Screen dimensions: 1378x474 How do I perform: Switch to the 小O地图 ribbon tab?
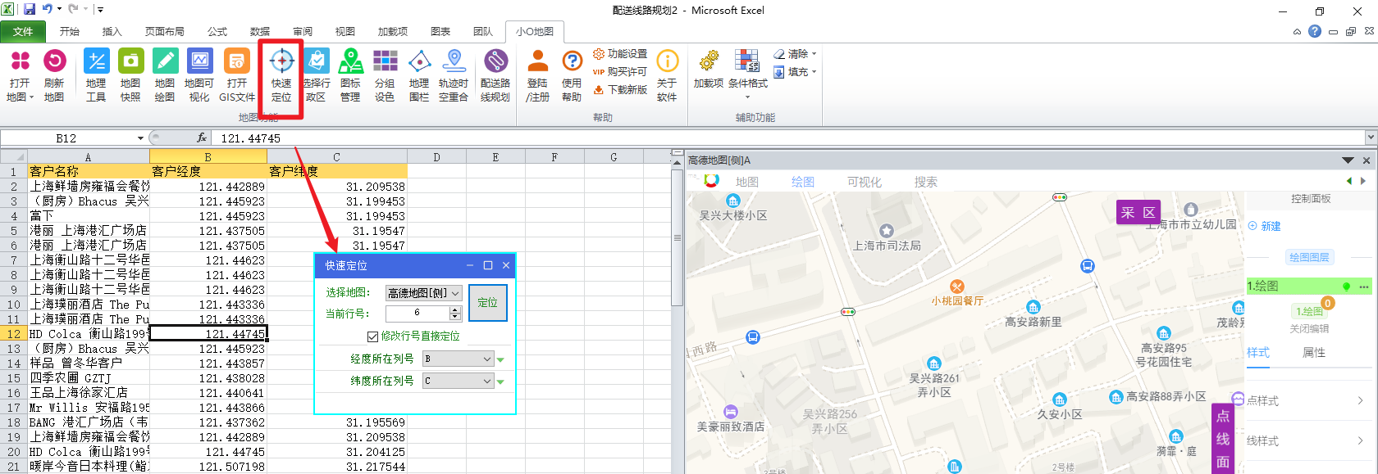pos(535,31)
